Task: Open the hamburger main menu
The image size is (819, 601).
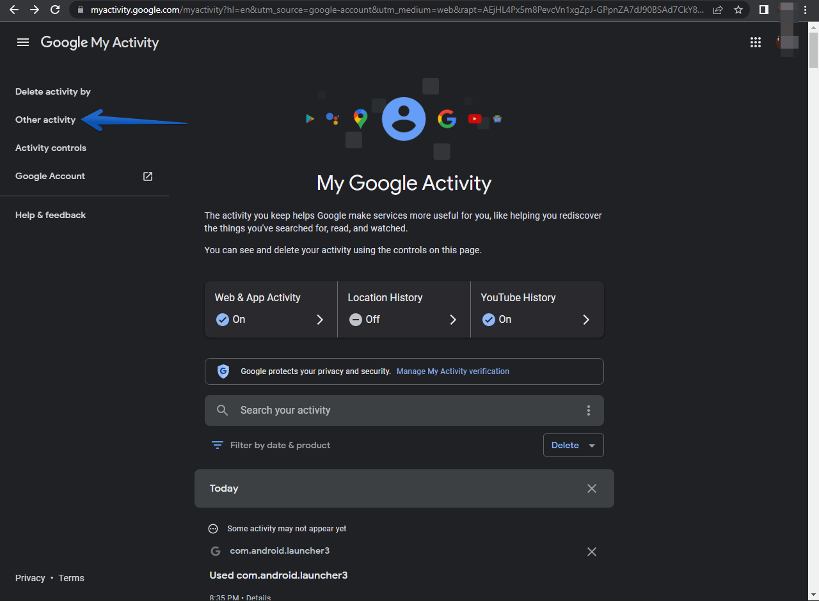Action: point(23,42)
